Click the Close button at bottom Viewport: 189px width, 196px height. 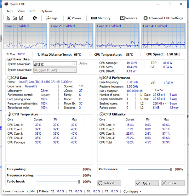coord(173,183)
